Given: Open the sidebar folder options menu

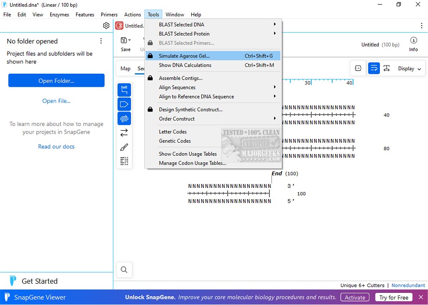Looking at the screenshot, I should click(x=101, y=41).
